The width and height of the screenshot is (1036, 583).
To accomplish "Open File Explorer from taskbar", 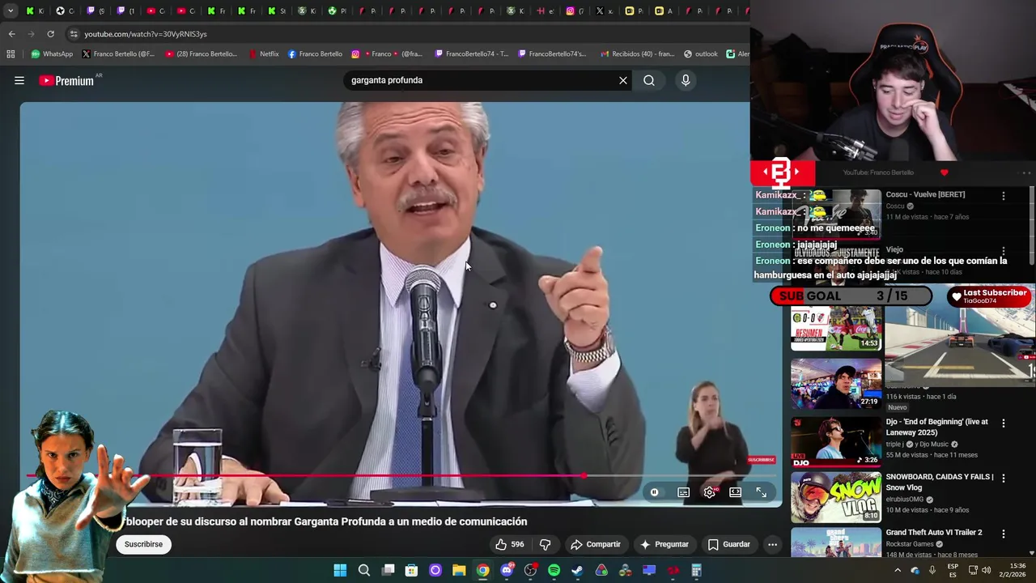I will [x=459, y=571].
